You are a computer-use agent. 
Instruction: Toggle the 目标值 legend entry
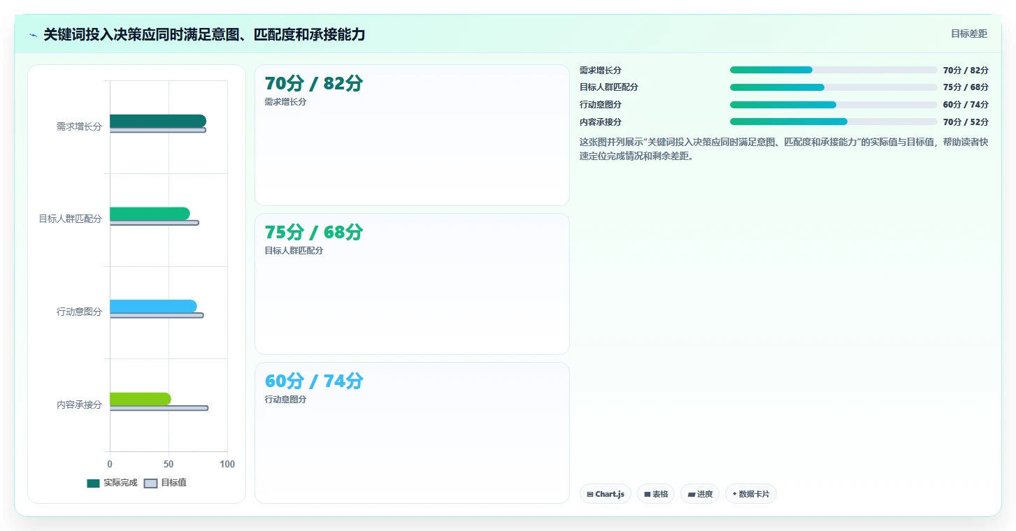pyautogui.click(x=165, y=483)
